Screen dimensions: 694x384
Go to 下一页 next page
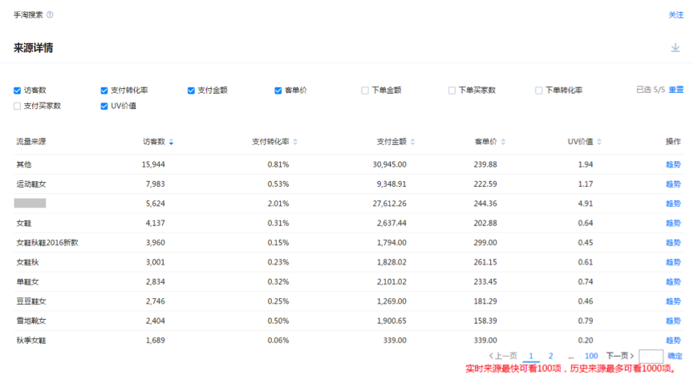pos(619,356)
